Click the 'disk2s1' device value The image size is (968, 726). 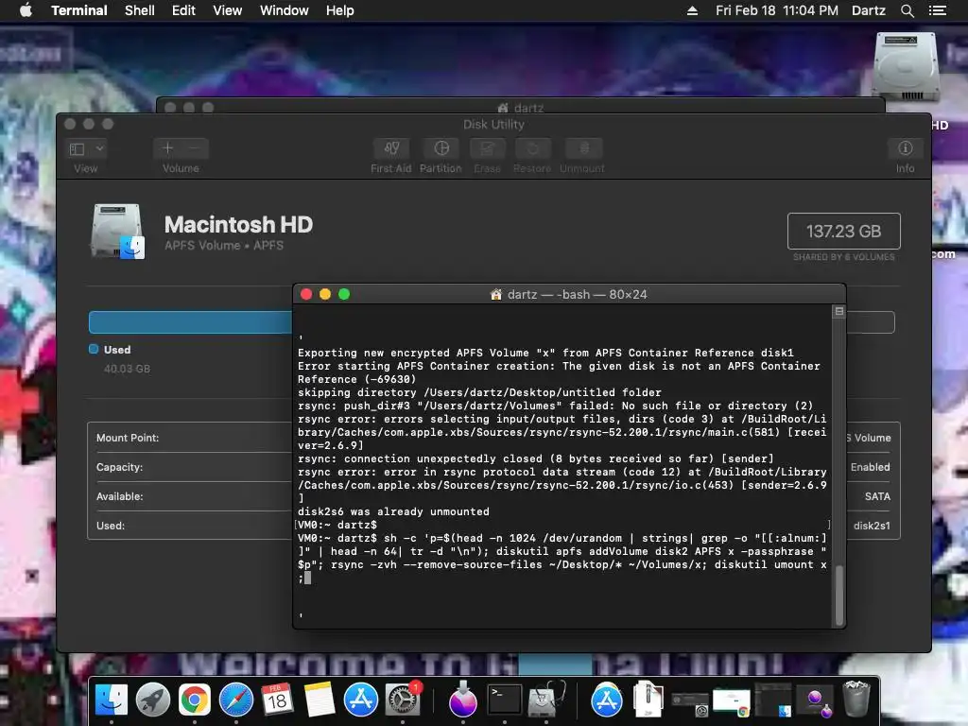(872, 526)
